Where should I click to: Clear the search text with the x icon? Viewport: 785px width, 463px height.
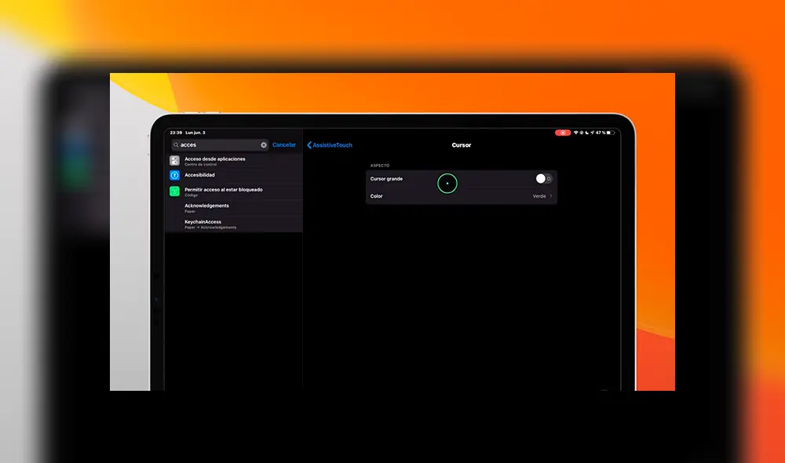264,145
